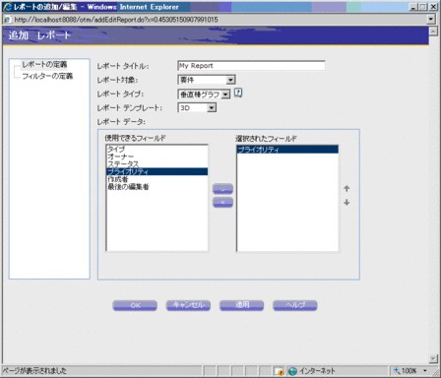Screen dimensions: 441x378
Task: Click the security shield status bar icon
Action: point(280,371)
